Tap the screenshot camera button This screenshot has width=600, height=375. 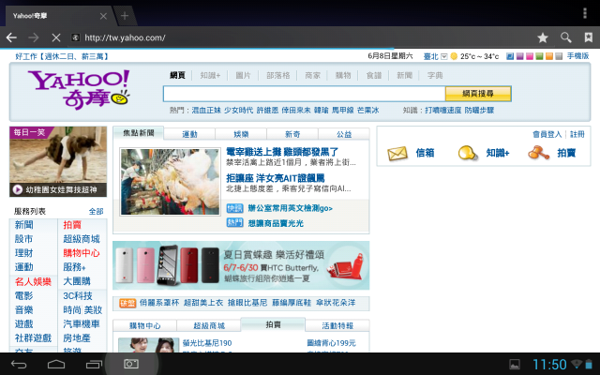(x=131, y=364)
